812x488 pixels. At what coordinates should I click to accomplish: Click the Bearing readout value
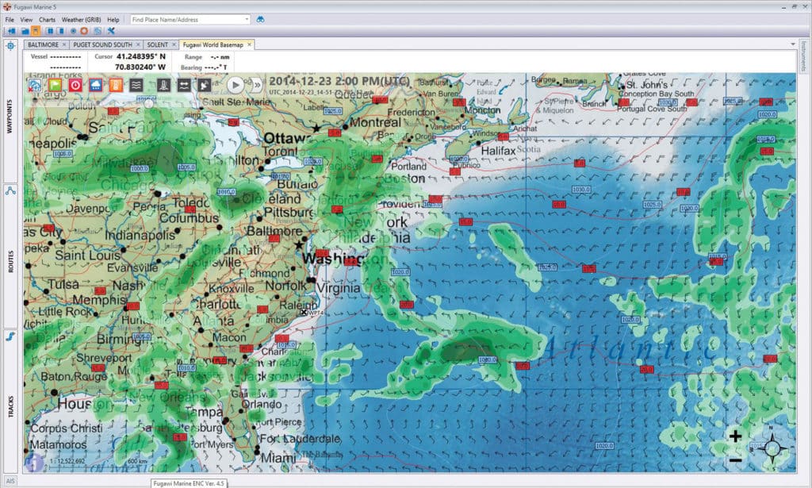[216, 67]
